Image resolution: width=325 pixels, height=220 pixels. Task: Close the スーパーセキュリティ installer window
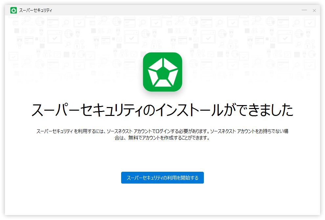(x=314, y=11)
